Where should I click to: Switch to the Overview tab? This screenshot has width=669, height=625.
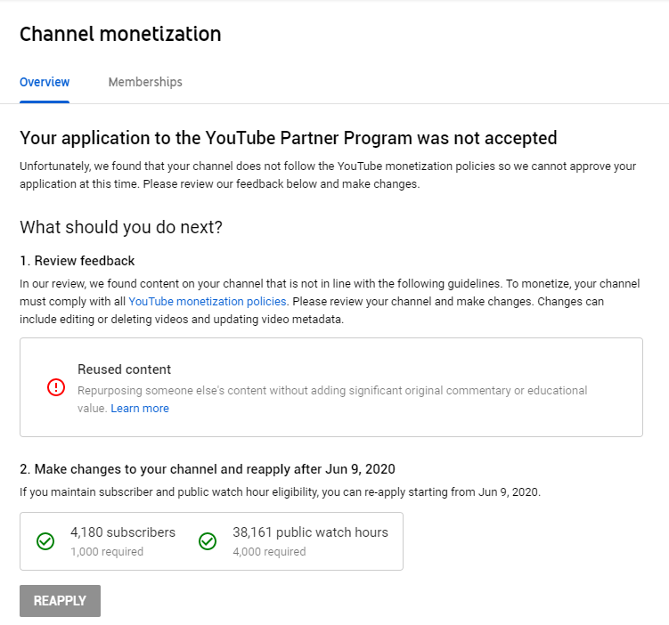[45, 82]
